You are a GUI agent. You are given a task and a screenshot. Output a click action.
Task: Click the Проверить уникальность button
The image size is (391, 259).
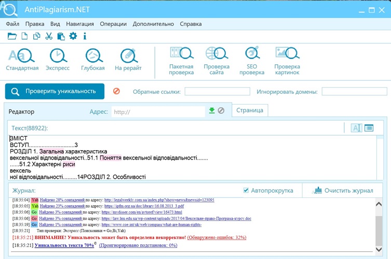(x=55, y=91)
